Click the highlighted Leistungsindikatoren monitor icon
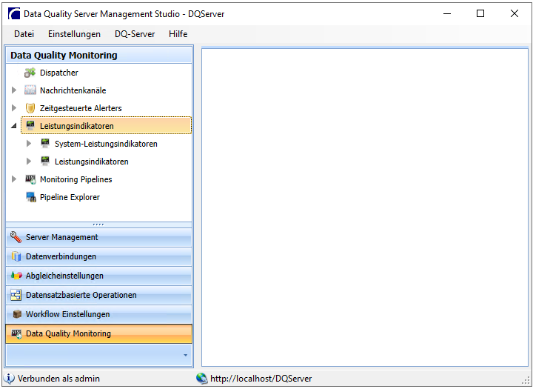The image size is (533, 389). (30, 125)
